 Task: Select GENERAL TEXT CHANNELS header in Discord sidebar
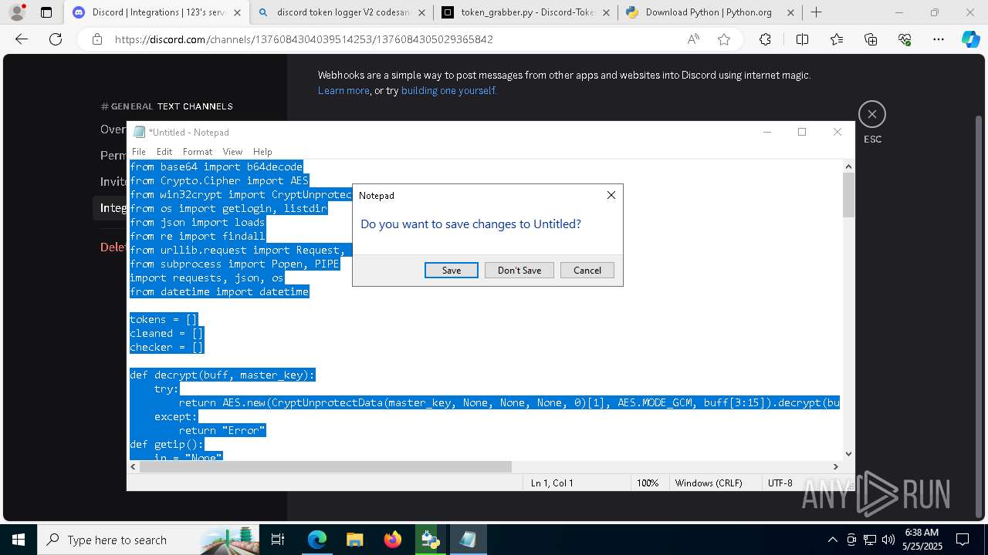[167, 106]
